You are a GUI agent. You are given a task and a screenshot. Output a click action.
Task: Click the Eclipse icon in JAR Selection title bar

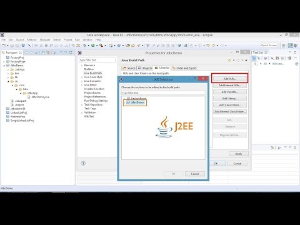[x=121, y=79]
